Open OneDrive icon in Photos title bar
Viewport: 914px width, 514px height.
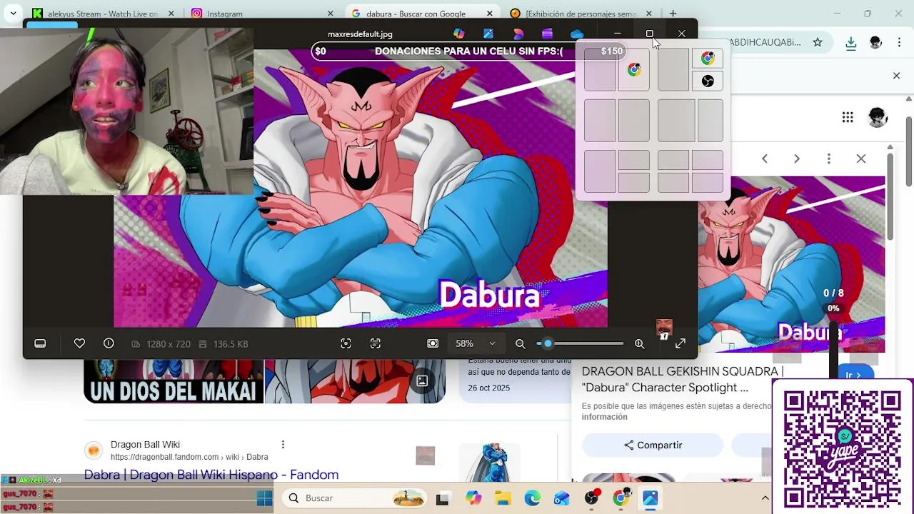point(577,34)
